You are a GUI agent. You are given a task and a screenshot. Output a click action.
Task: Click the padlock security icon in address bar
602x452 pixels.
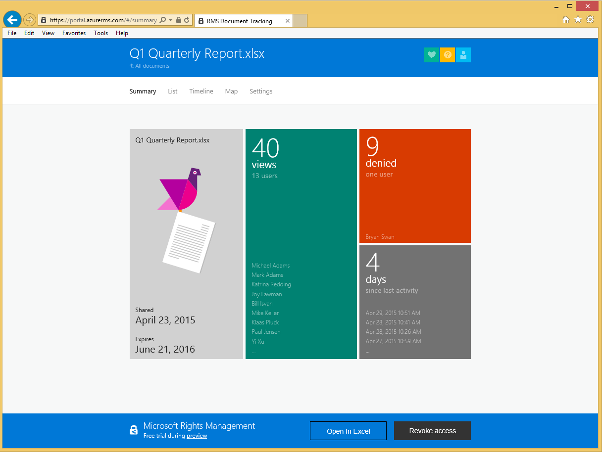tap(179, 20)
